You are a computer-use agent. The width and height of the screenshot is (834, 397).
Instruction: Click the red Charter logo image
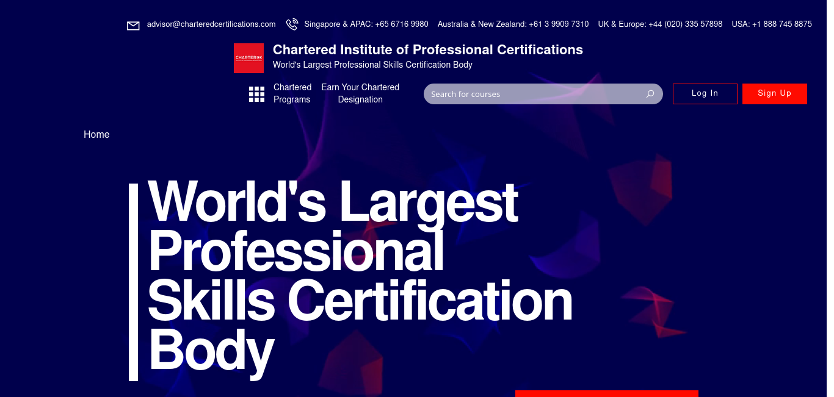[248, 58]
